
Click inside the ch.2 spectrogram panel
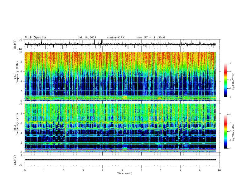120,128
